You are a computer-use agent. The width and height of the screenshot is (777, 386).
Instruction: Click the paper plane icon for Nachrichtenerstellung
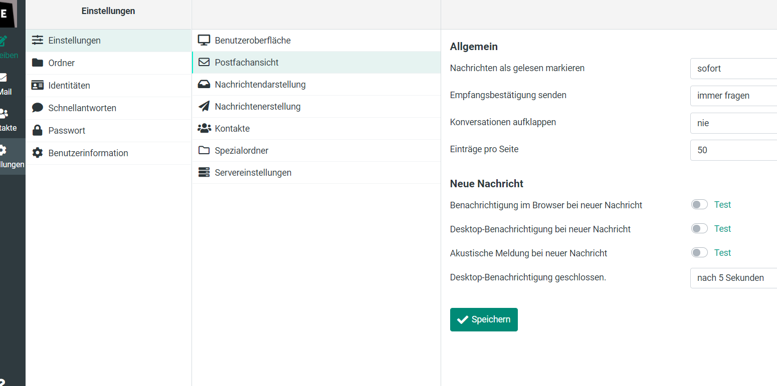tap(204, 106)
